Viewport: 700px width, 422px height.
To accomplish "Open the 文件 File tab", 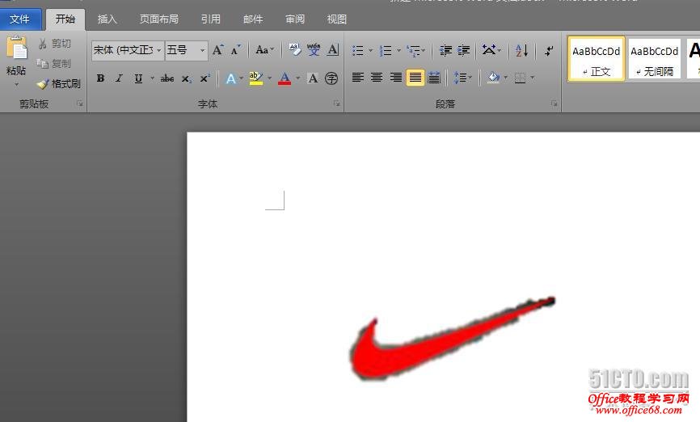I will 20,19.
